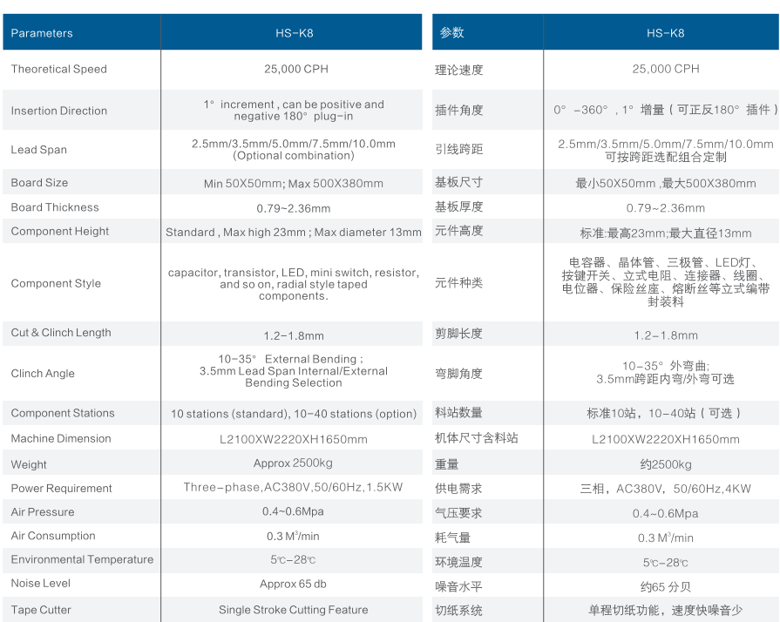The height and width of the screenshot is (622, 780).
Task: Click the '料站数量' label
Action: pos(458,412)
